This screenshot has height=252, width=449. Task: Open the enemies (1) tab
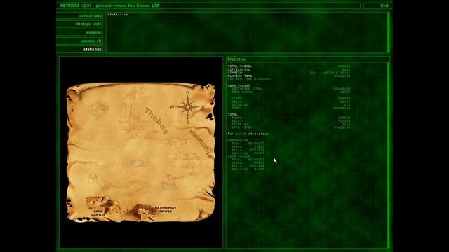point(79,41)
